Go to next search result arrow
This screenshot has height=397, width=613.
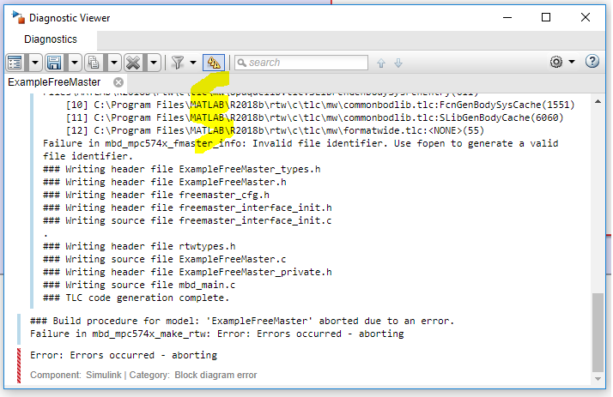(x=398, y=63)
